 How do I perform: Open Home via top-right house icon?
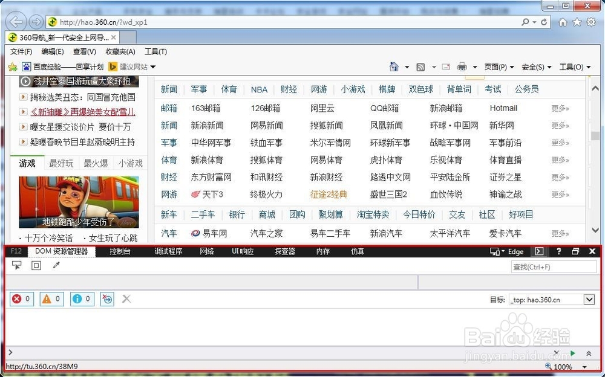563,22
